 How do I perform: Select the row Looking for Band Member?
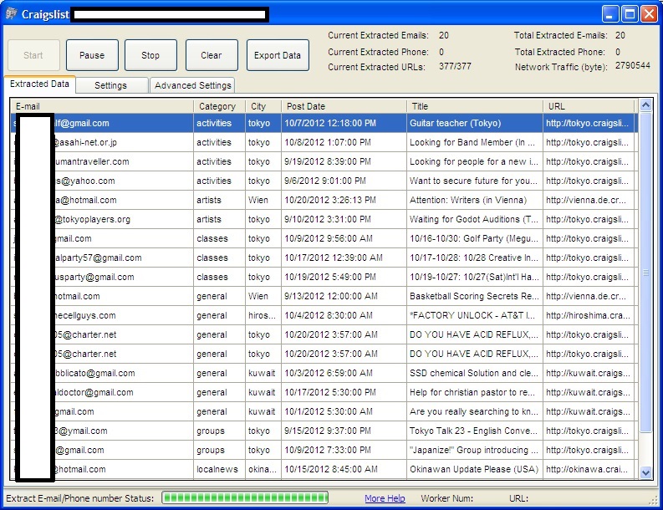pyautogui.click(x=323, y=142)
